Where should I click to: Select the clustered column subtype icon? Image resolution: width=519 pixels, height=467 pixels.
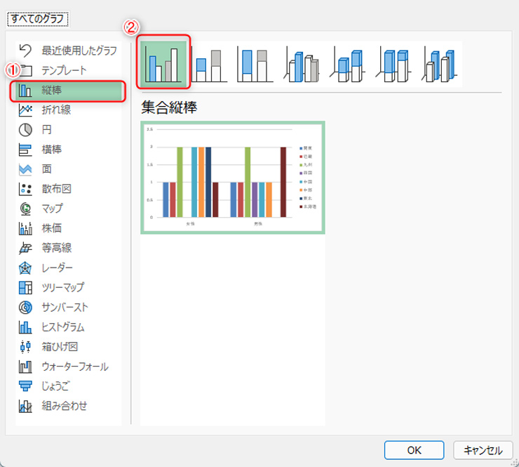pyautogui.click(x=164, y=63)
